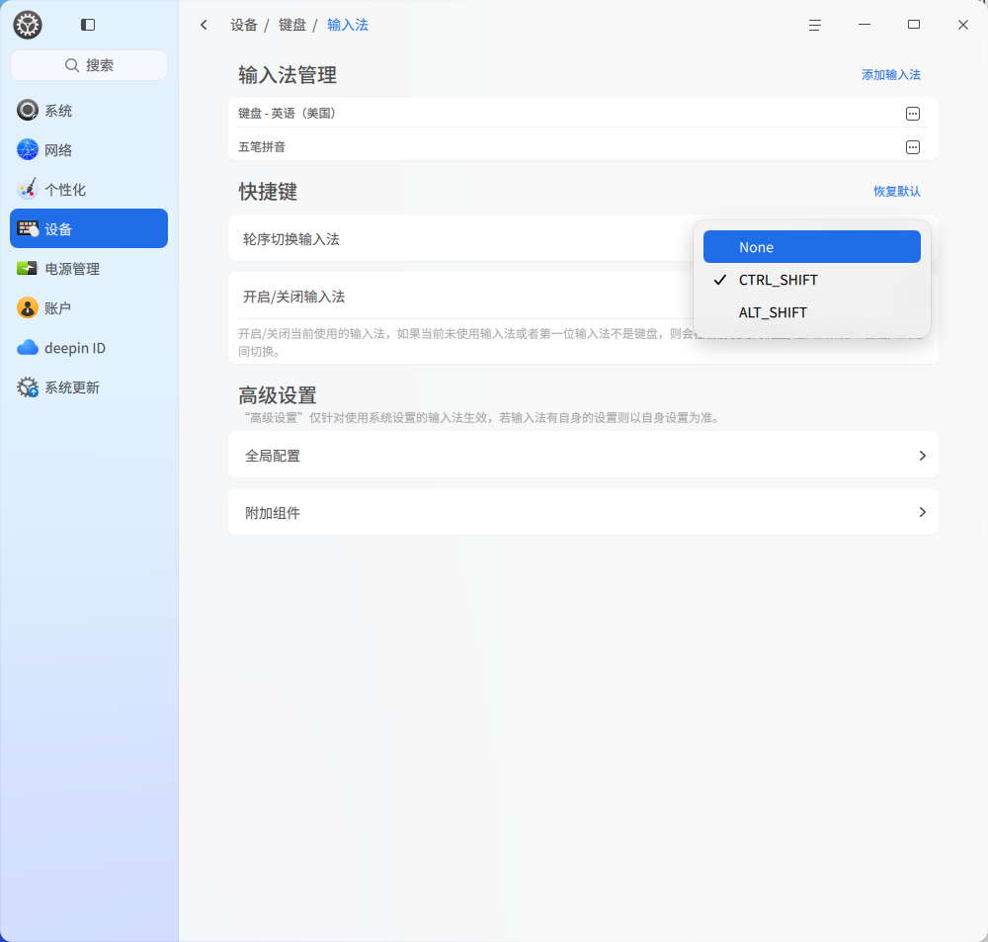This screenshot has width=988, height=942.
Task: Click 设备 in the breadcrumb
Action: tap(244, 25)
